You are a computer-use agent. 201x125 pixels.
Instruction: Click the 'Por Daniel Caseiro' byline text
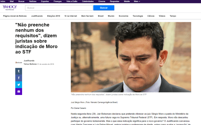click(78, 108)
